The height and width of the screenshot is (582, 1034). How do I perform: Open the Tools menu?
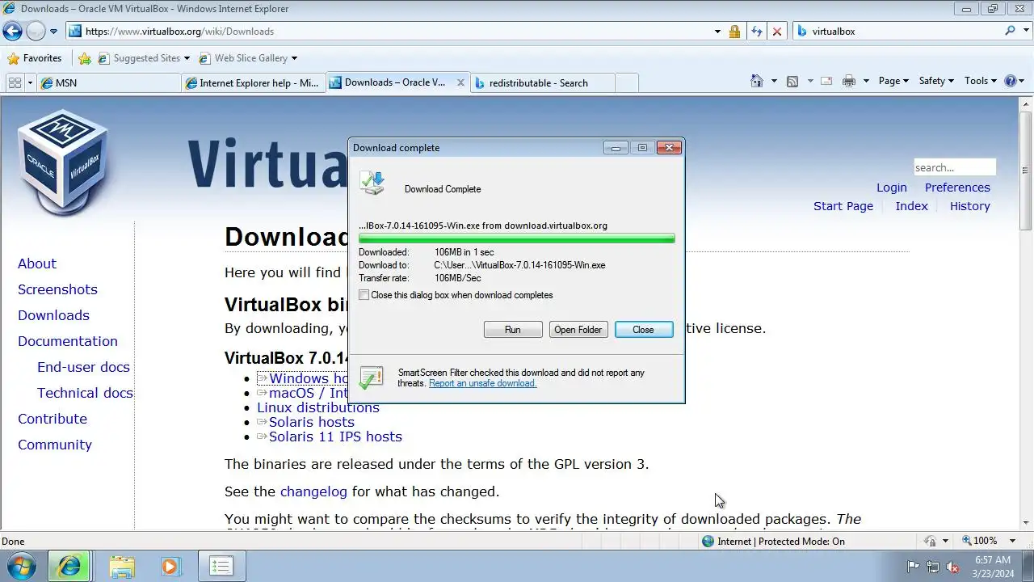[x=981, y=81]
